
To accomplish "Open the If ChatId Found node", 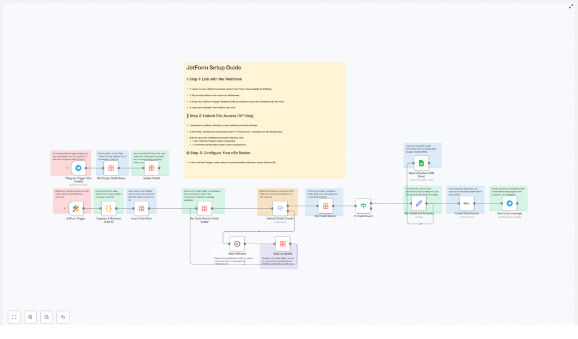I will click(x=364, y=206).
